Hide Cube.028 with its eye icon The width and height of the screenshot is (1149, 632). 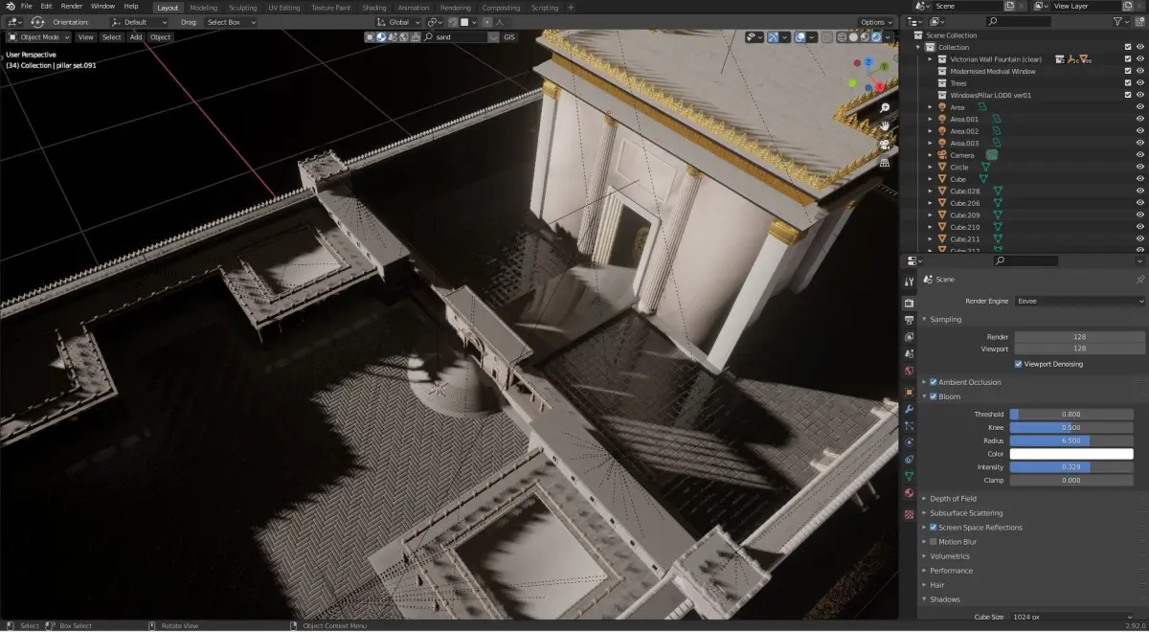1140,191
